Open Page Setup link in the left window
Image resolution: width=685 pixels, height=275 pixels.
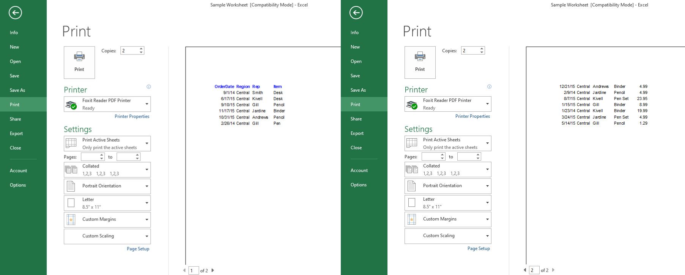coord(138,249)
